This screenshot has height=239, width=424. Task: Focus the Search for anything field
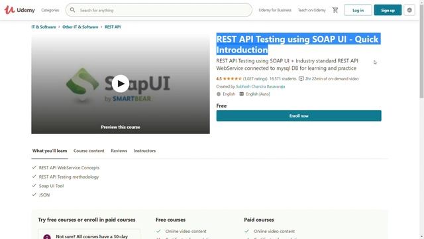click(x=159, y=10)
